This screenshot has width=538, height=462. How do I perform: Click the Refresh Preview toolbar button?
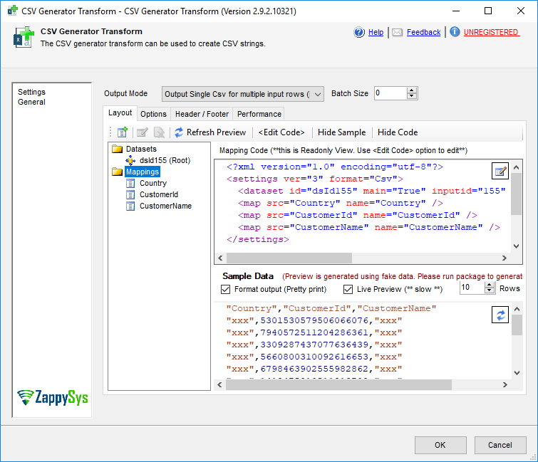210,132
